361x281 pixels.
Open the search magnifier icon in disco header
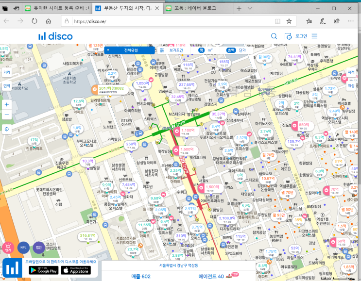274,36
